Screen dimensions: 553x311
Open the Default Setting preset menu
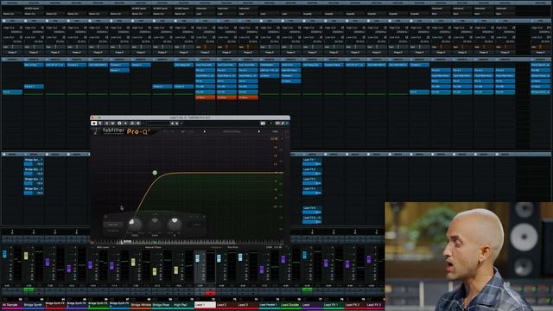pyautogui.click(x=232, y=131)
